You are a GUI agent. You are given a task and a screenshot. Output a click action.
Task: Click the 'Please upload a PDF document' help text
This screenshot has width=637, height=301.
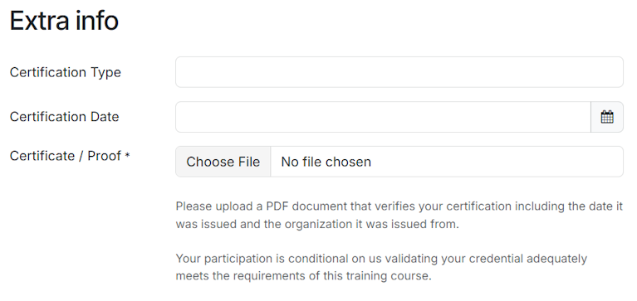[x=399, y=215]
